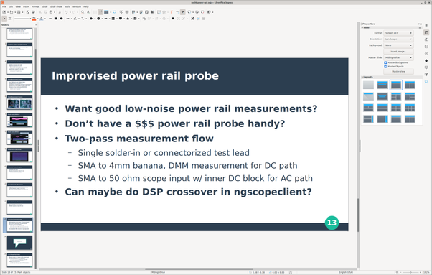Click the Sidebar Settings menu icon
The width and height of the screenshot is (432, 275).
pos(426,25)
